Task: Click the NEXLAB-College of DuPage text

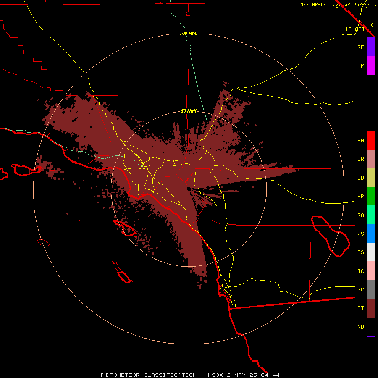Action: tap(335, 5)
